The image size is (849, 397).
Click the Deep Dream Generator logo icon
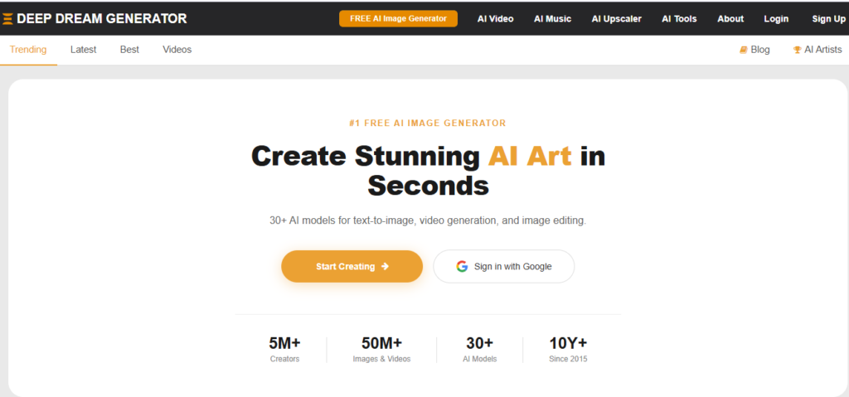[7, 19]
